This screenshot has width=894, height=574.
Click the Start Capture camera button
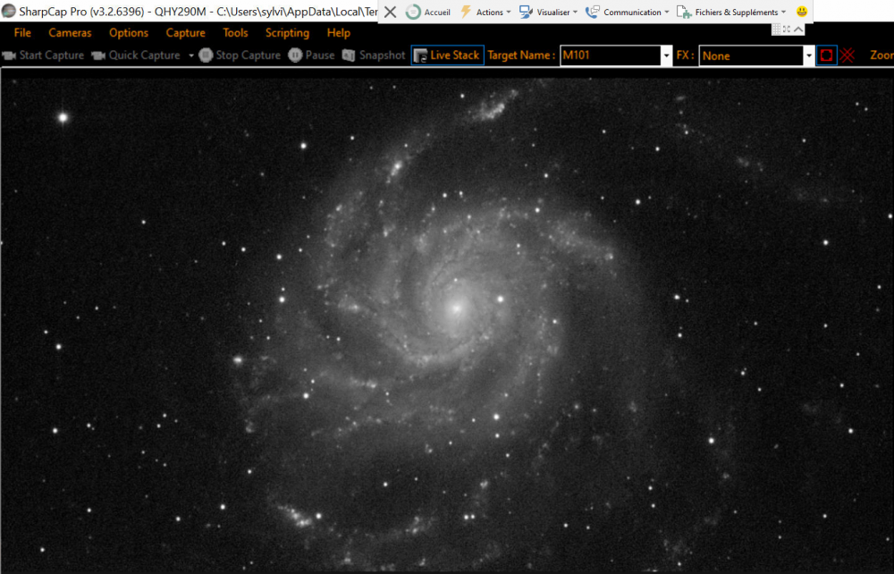[x=43, y=55]
